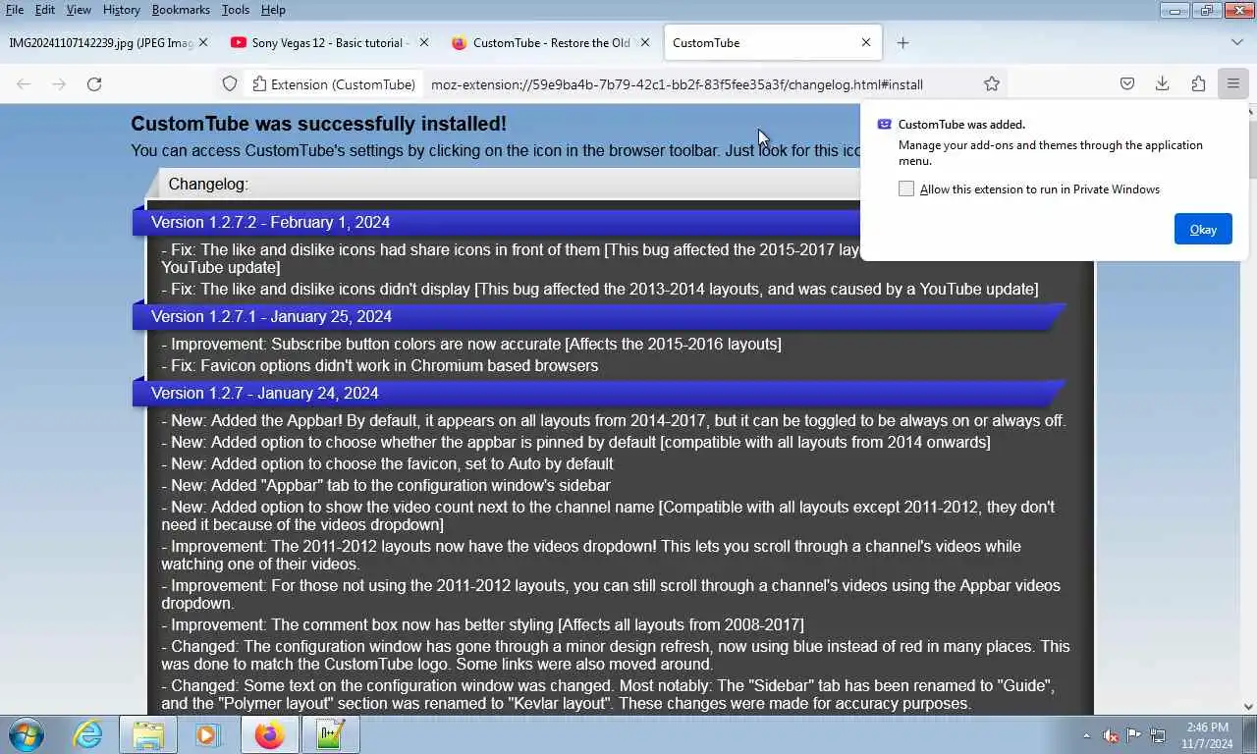Image resolution: width=1257 pixels, height=754 pixels.
Task: Switch to CustomTube - Restore the Old tab
Action: pos(551,43)
